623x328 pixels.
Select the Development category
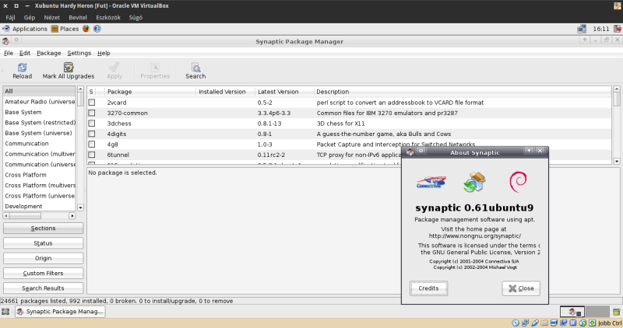[39, 206]
